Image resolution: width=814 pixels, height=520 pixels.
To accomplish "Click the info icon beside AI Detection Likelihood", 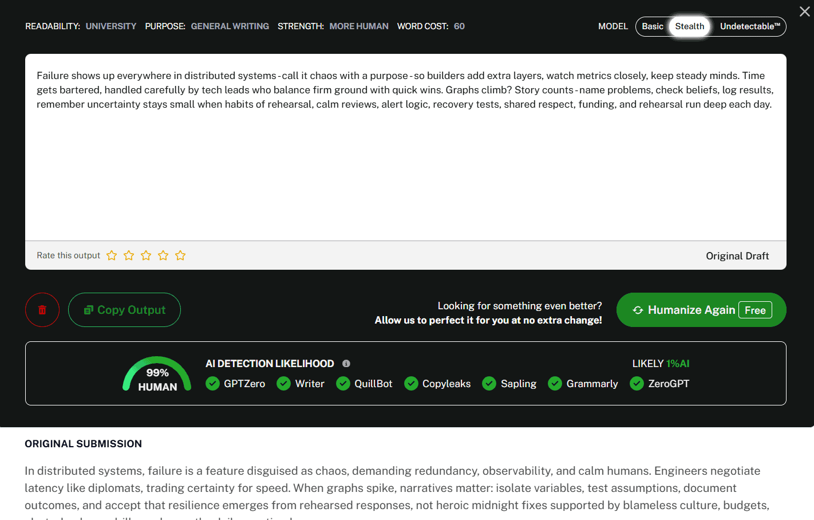I will (x=346, y=364).
